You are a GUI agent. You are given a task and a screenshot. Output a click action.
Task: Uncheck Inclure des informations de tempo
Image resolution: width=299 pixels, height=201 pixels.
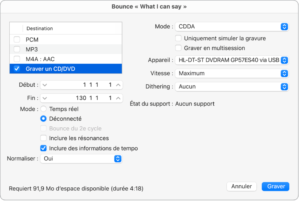(44, 148)
